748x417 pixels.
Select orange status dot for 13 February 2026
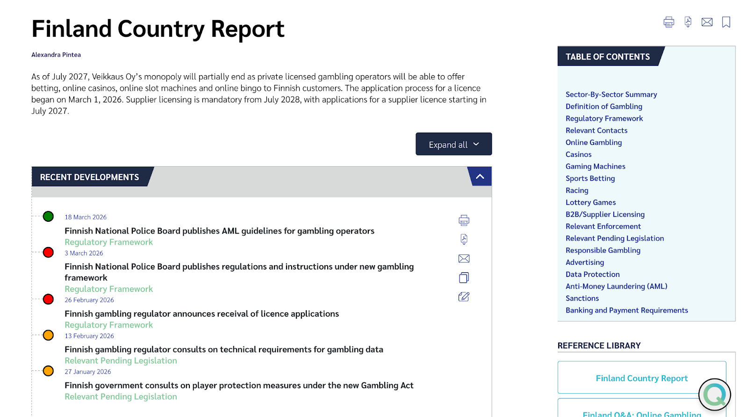[x=48, y=335]
